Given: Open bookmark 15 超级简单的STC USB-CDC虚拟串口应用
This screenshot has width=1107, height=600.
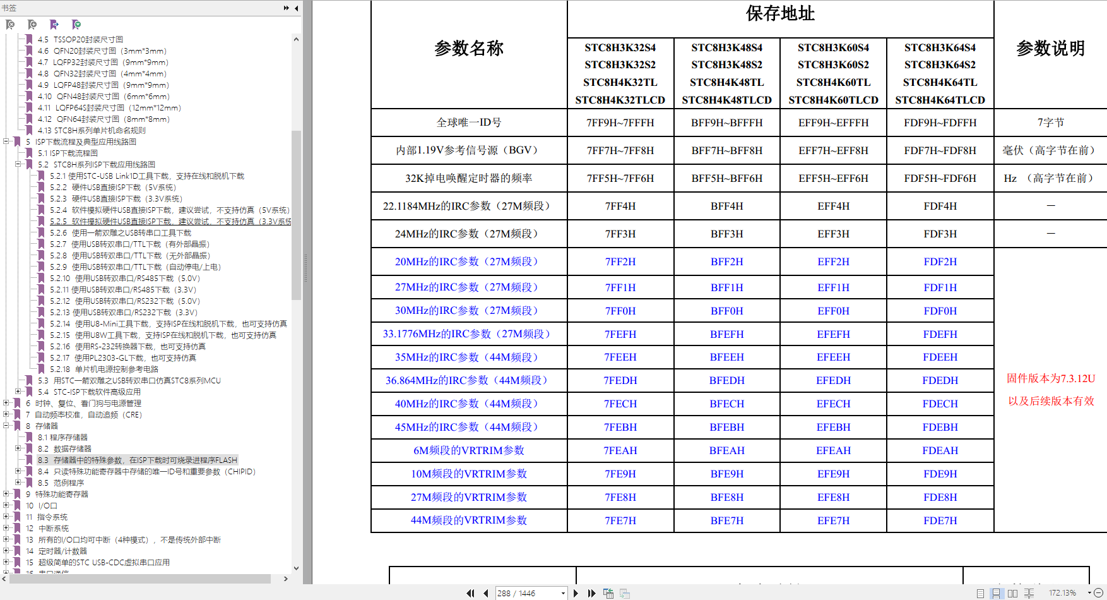Looking at the screenshot, I should coord(98,562).
